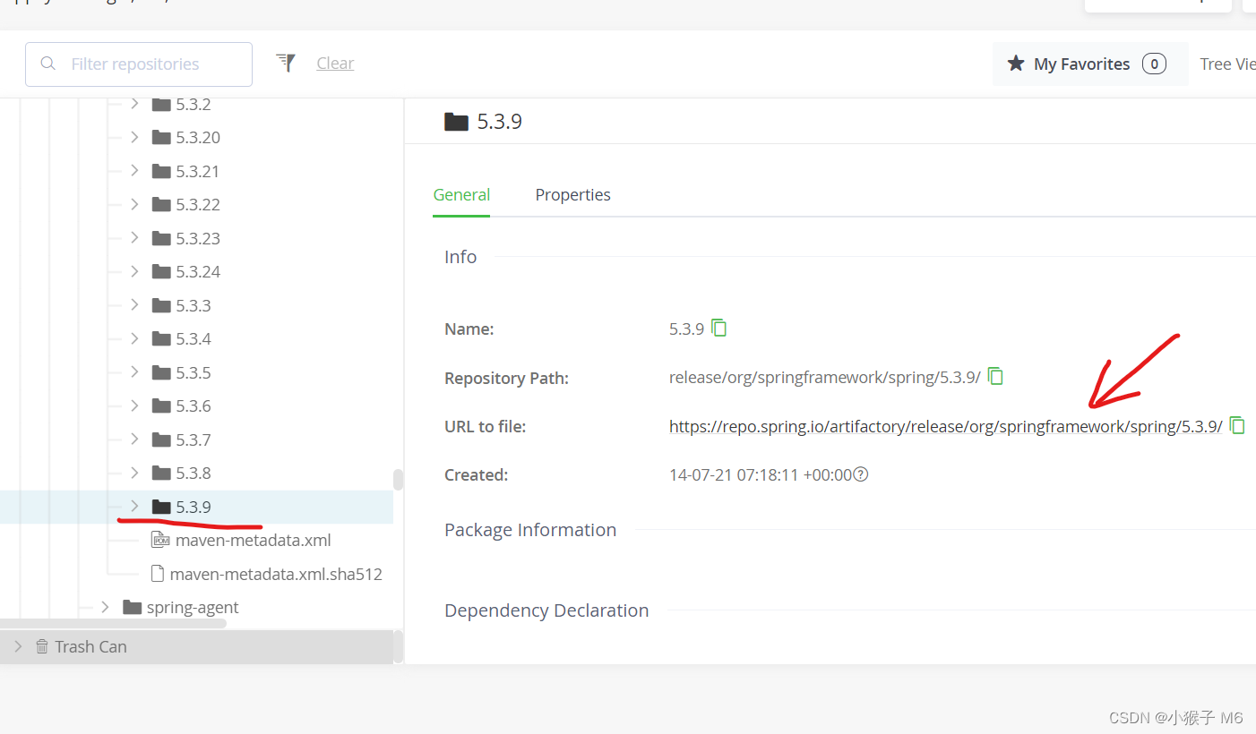Click the Created date 14-07-21 value

click(x=761, y=474)
